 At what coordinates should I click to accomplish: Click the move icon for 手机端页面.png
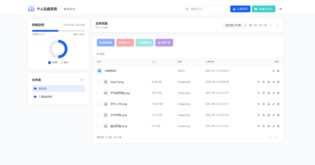pos(263,93)
